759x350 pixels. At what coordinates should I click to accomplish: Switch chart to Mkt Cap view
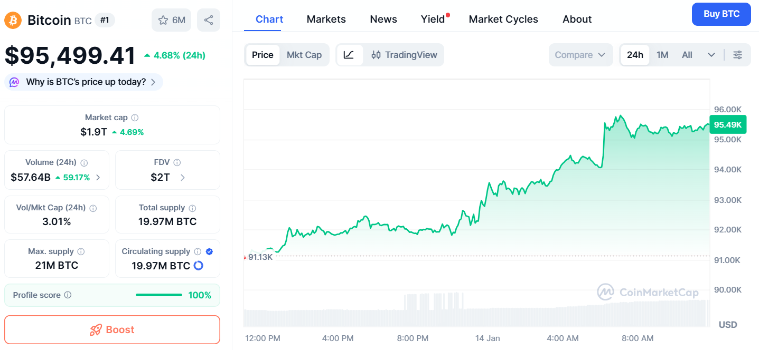tap(304, 55)
